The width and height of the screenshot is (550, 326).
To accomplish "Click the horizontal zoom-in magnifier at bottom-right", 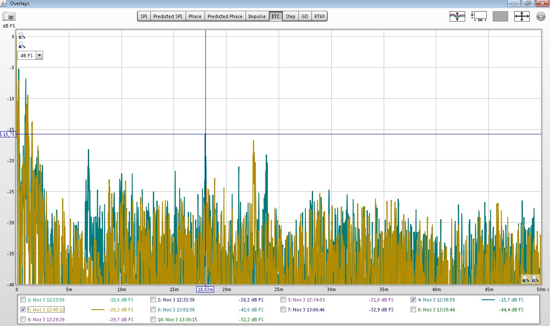I will [535, 279].
